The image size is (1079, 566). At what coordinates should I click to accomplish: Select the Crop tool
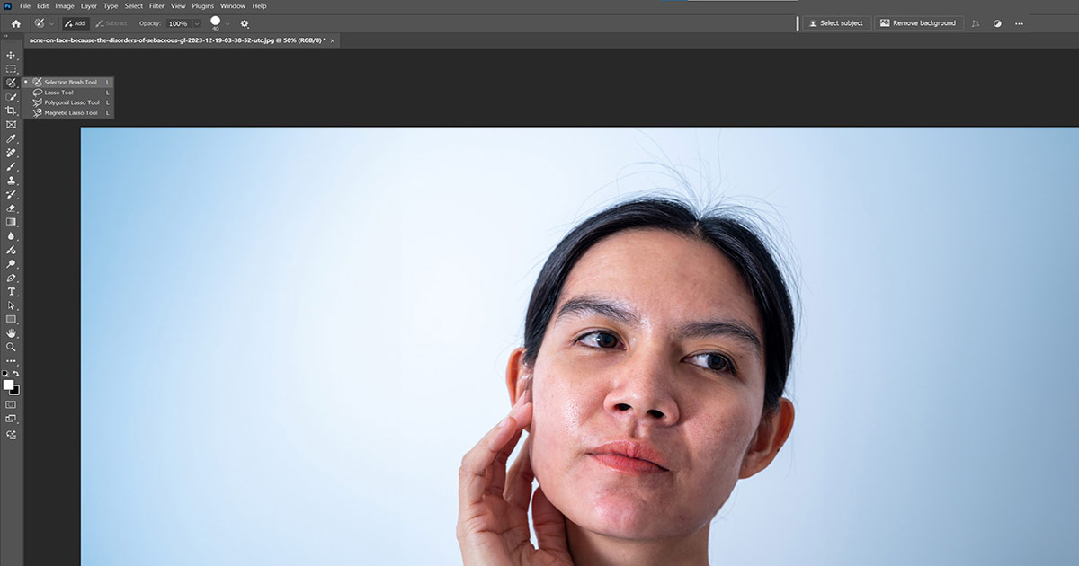[12, 111]
